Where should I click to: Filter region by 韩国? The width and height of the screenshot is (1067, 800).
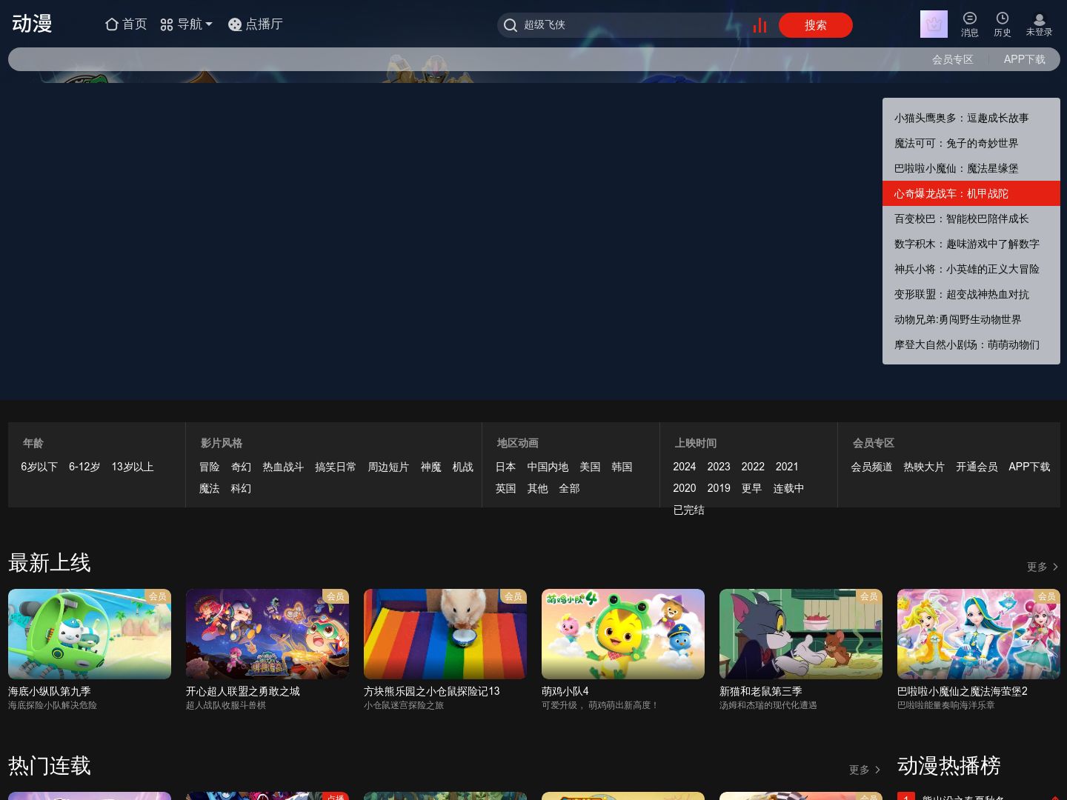point(622,467)
